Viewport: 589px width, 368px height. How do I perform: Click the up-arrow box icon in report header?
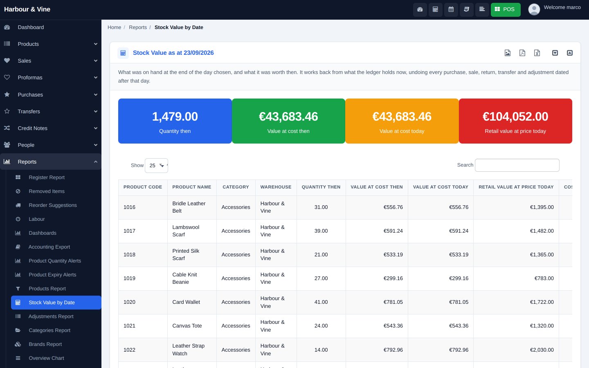tap(570, 53)
